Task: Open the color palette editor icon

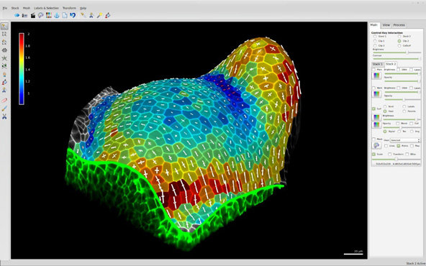Action: 40,16
